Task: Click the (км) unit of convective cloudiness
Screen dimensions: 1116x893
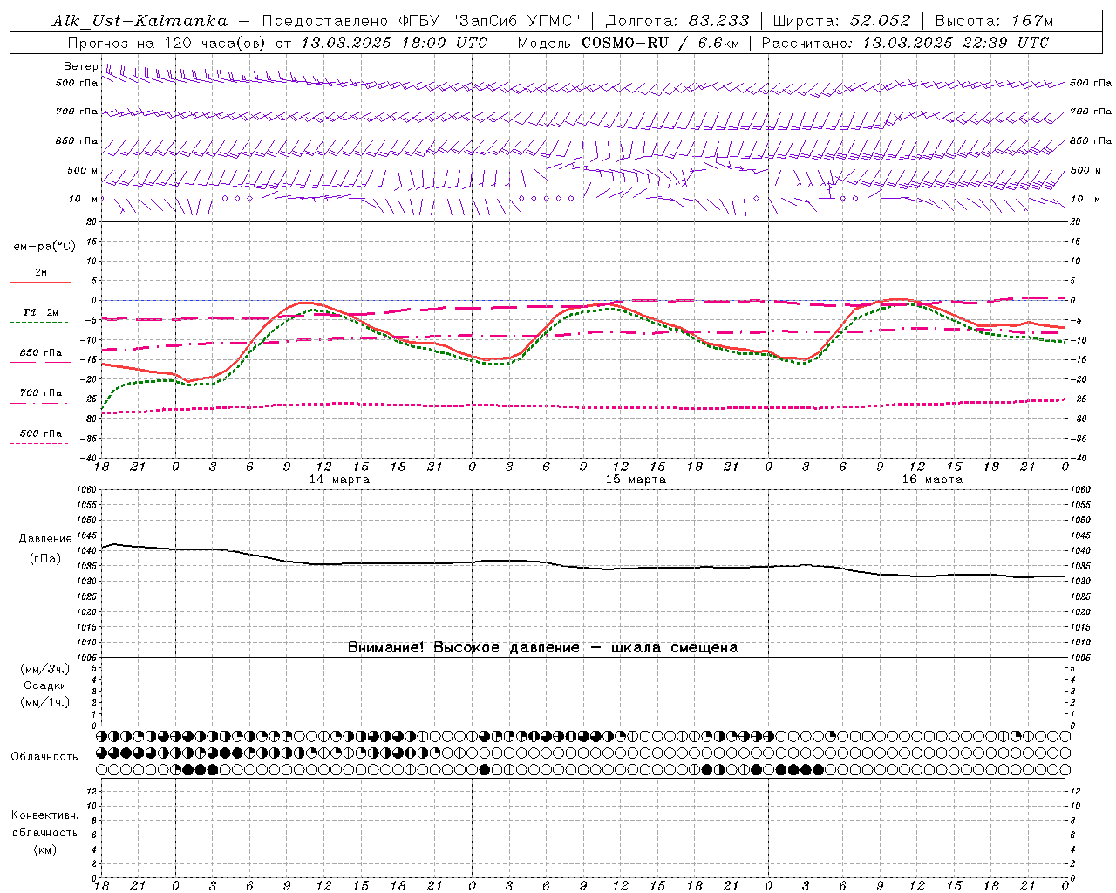Action: [x=44, y=849]
